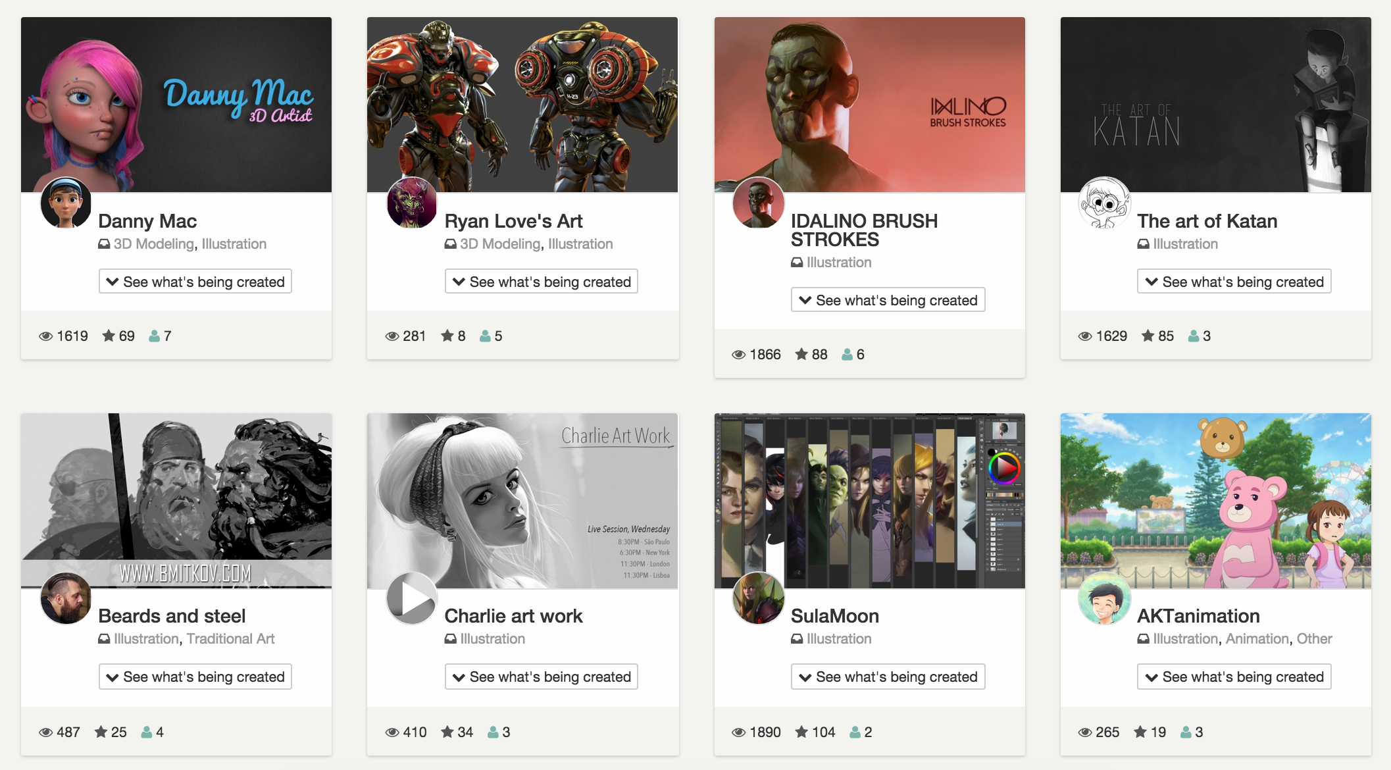Click Ryan Love's Art avatar icon

[x=412, y=203]
